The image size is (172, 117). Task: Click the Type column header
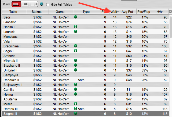coord(86,12)
